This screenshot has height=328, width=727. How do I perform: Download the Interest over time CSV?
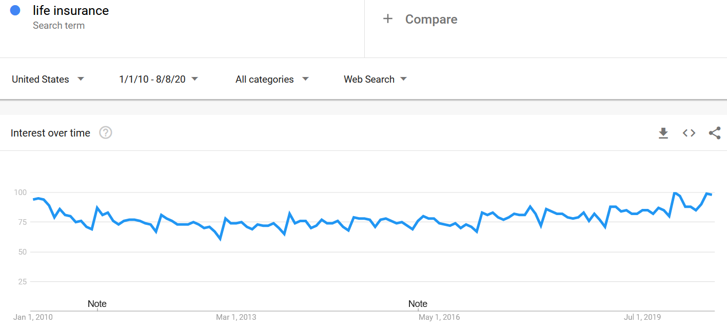(663, 133)
